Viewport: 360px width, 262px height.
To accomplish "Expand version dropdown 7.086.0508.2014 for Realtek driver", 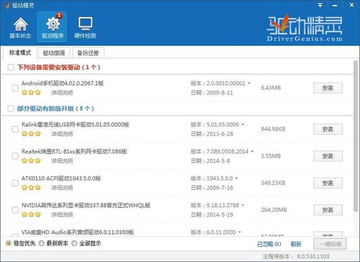I will [252, 151].
